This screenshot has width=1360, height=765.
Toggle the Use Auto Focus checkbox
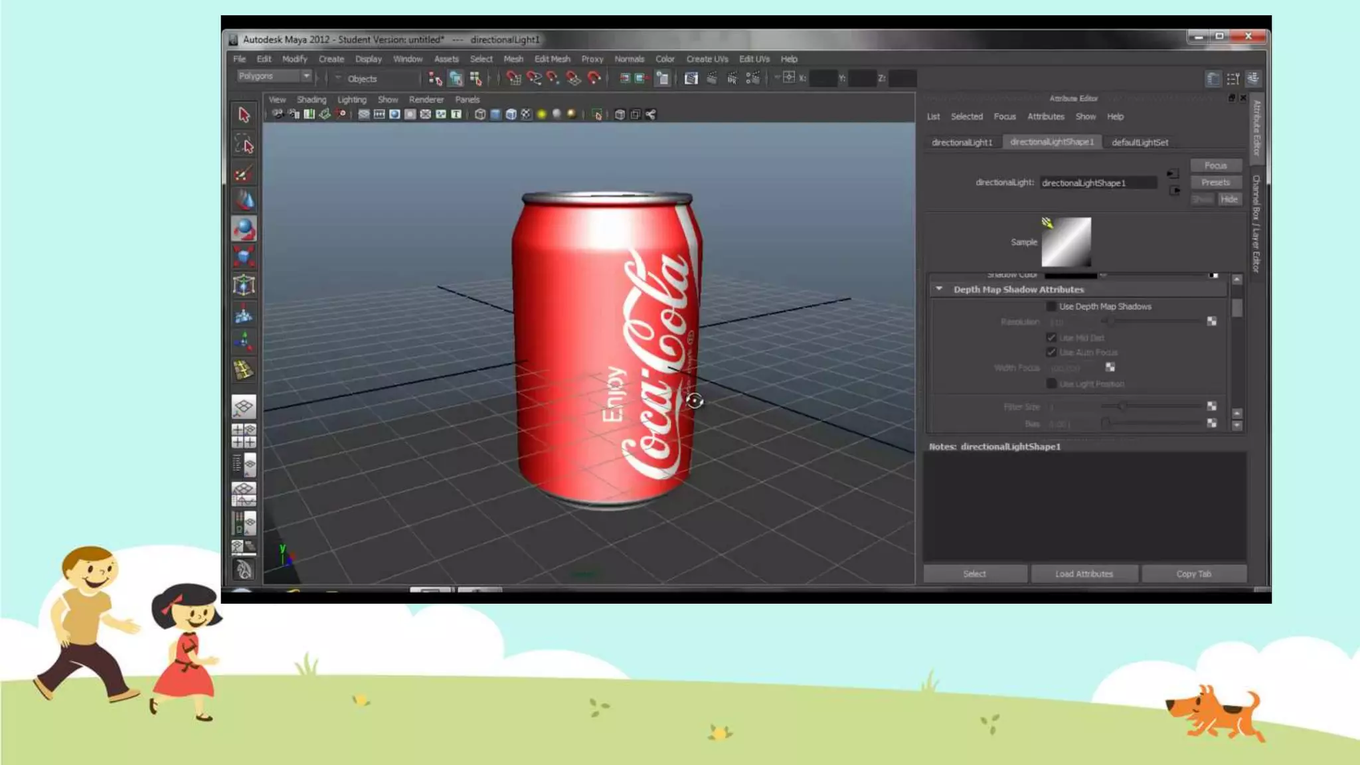[x=1051, y=353]
